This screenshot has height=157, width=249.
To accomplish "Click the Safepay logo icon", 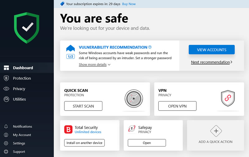I will click(x=132, y=129).
